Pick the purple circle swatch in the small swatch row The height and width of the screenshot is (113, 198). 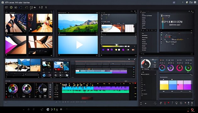click(123, 50)
